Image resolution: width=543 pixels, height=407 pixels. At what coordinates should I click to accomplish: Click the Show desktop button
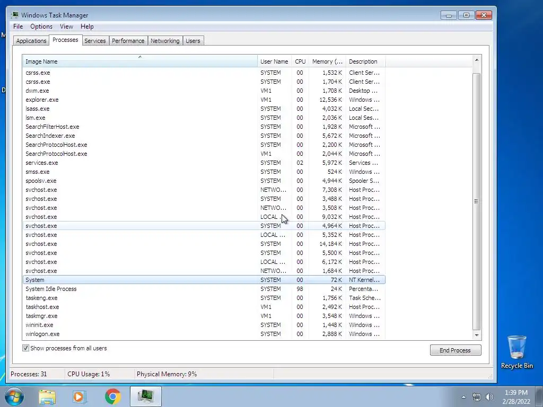click(539, 396)
